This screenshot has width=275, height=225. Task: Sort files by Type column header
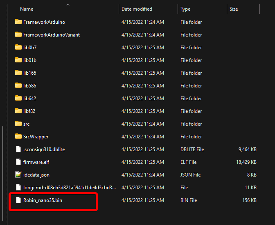[x=185, y=9]
